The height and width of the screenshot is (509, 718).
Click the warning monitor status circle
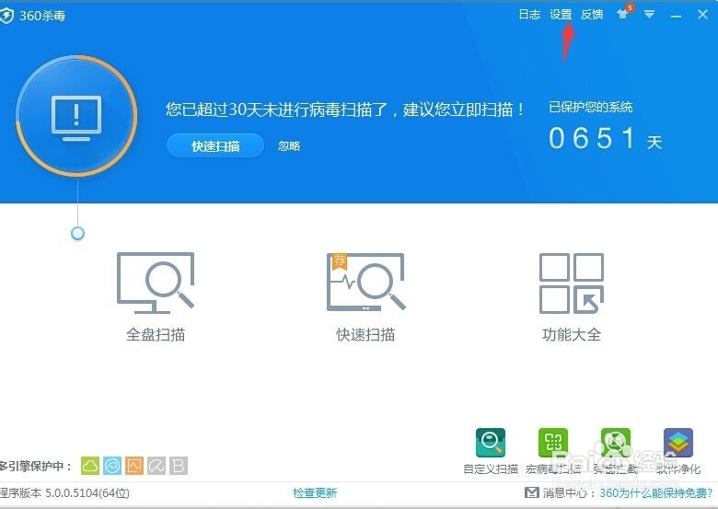76,115
